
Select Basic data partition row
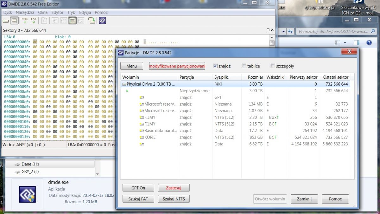coord(235,131)
